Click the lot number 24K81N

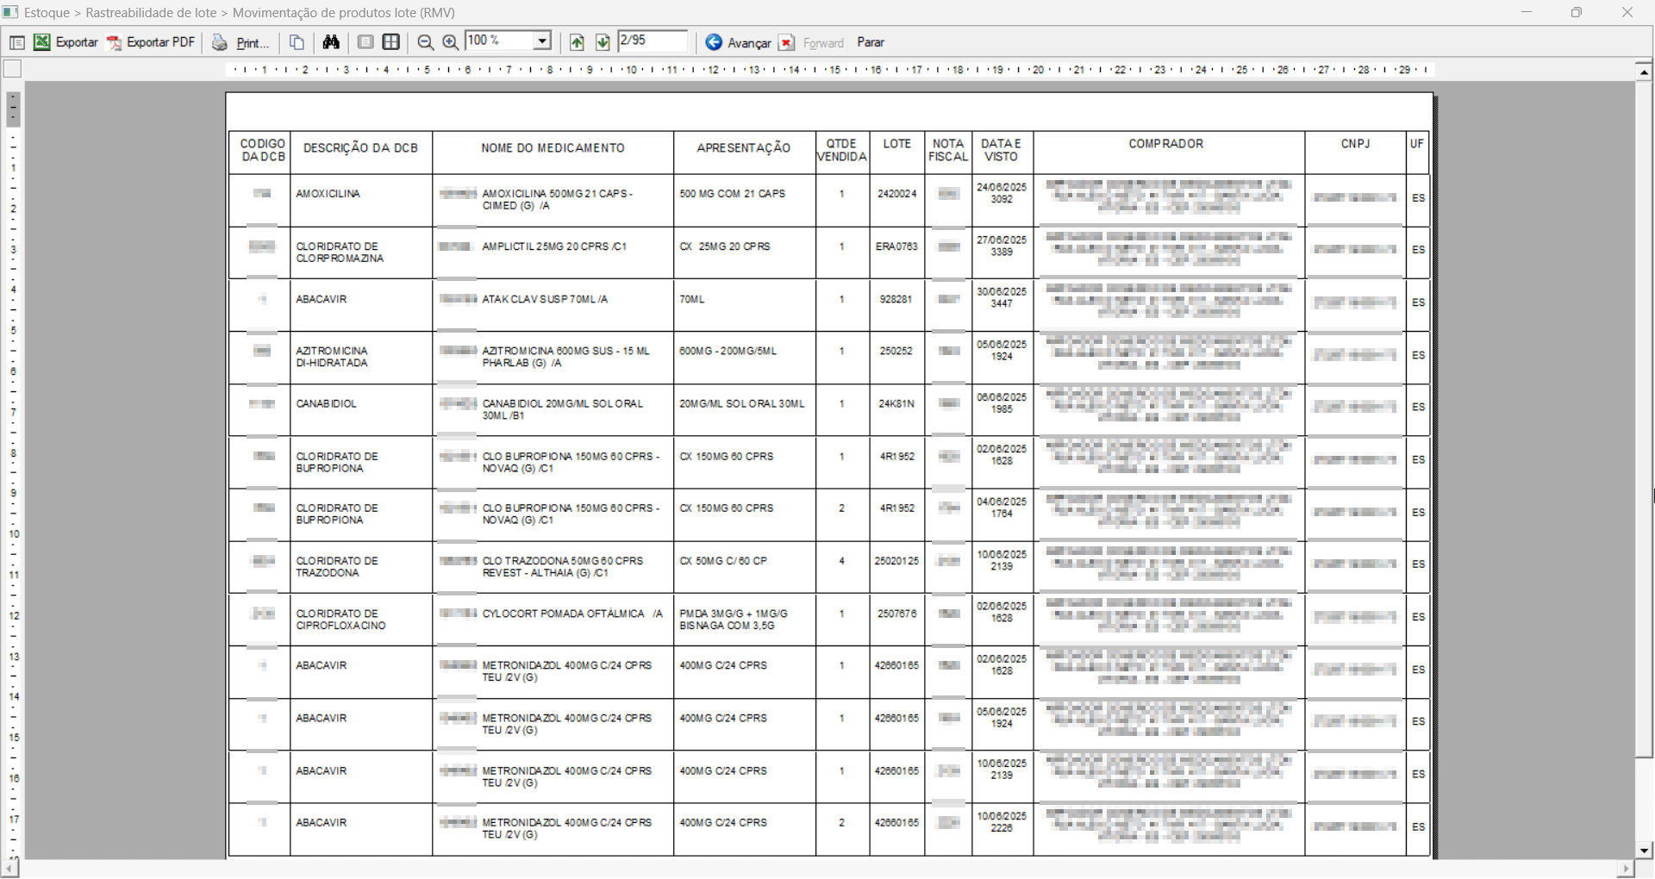897,403
